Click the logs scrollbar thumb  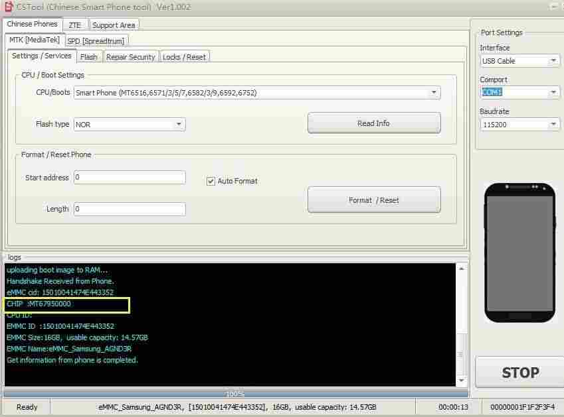pos(462,353)
